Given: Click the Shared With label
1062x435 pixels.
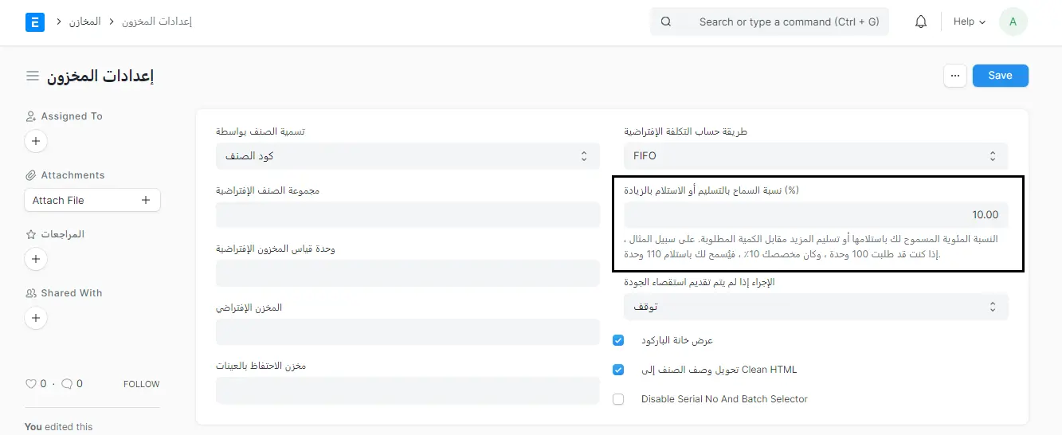Looking at the screenshot, I should click(x=72, y=293).
